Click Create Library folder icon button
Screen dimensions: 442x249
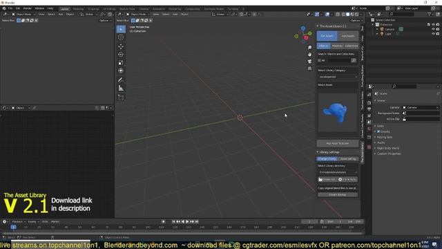327,180
